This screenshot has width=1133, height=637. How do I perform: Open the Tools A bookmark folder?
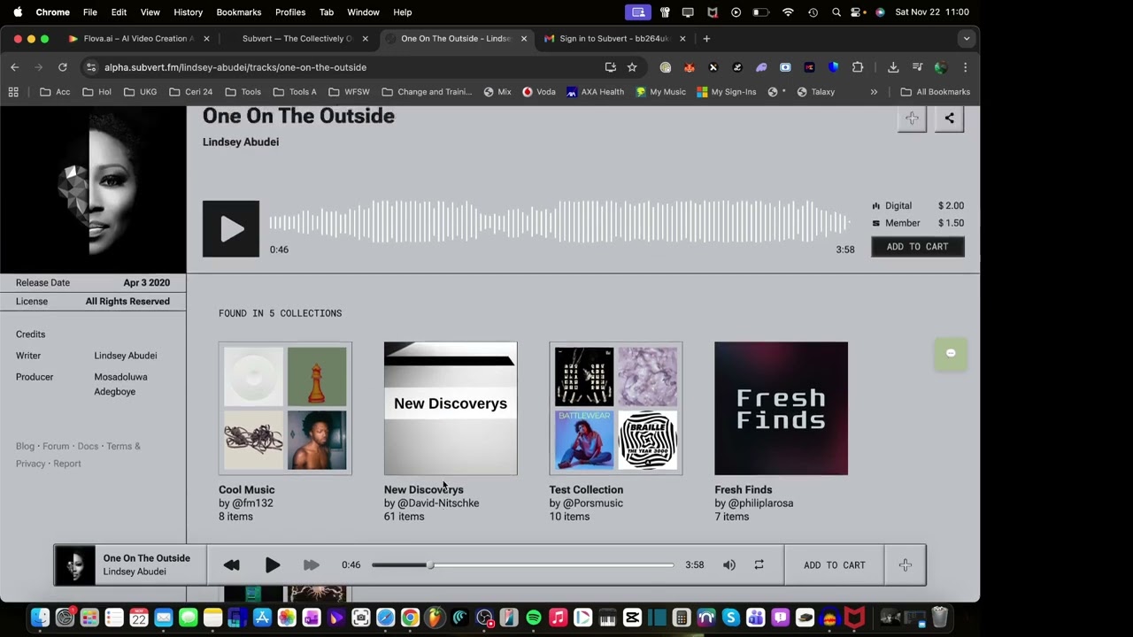295,92
